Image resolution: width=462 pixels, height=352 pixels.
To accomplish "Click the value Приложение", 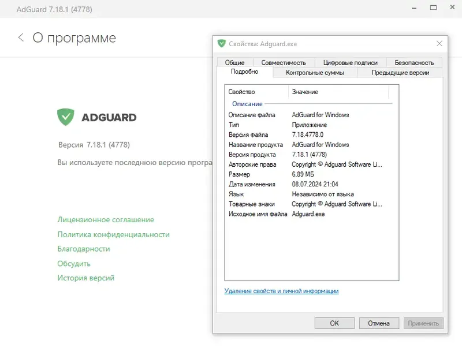I will 310,125.
